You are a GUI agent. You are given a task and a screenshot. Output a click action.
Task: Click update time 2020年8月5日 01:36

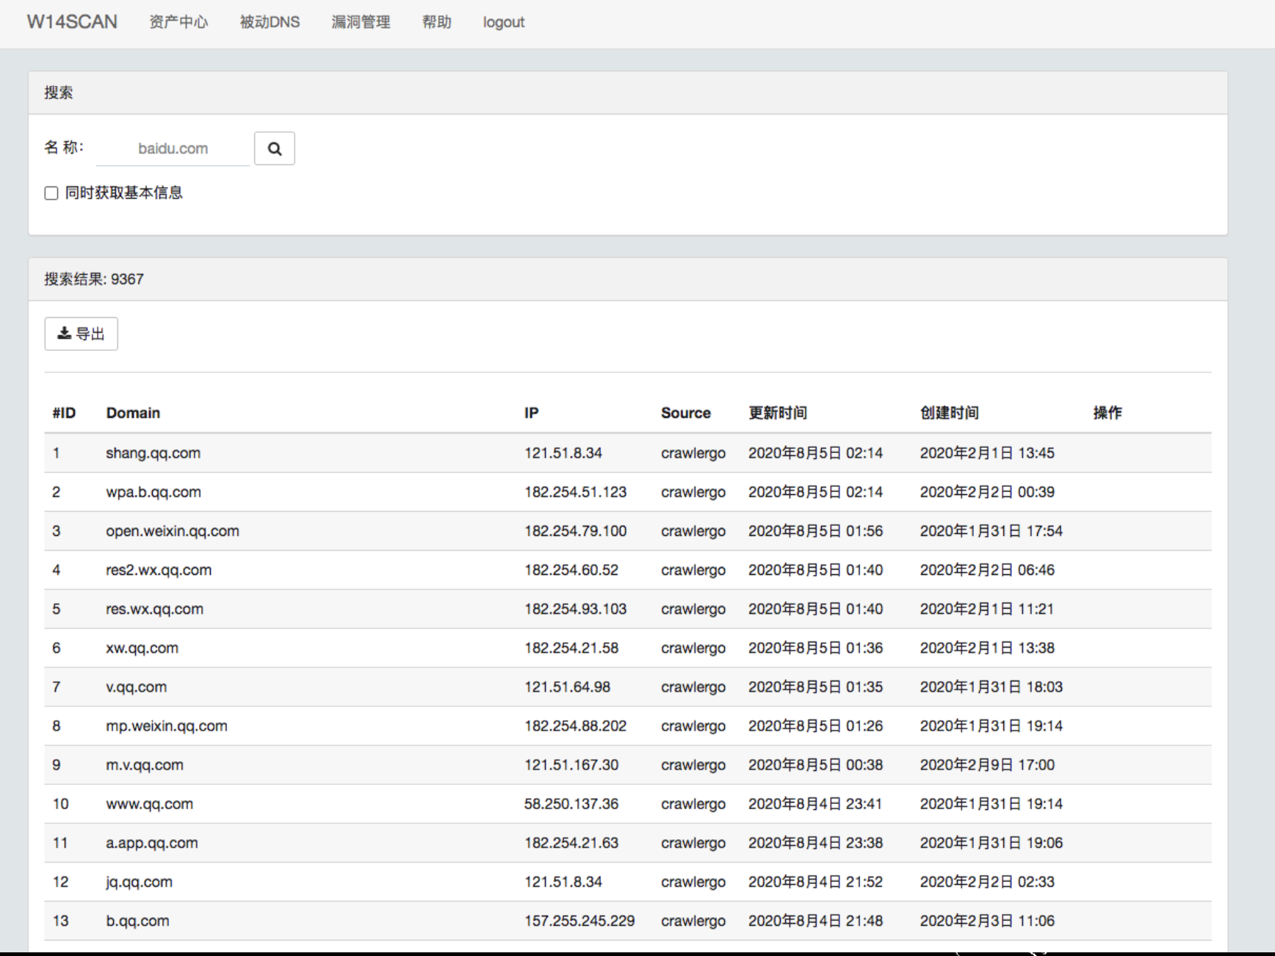[815, 648]
